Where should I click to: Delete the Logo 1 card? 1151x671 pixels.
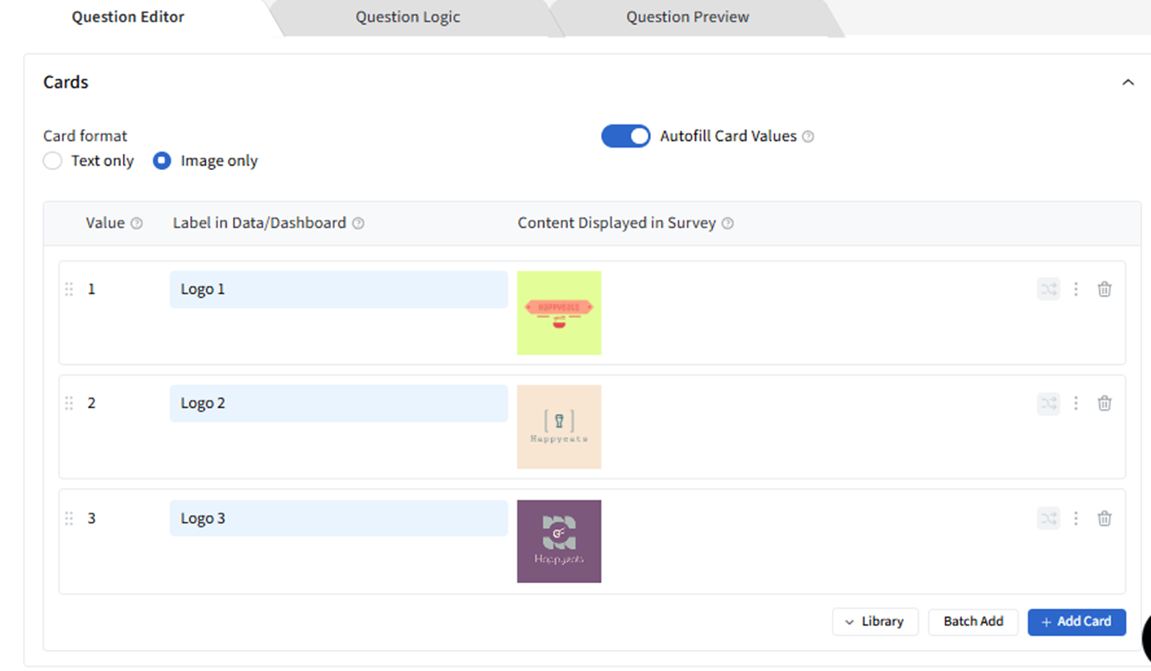pos(1105,289)
